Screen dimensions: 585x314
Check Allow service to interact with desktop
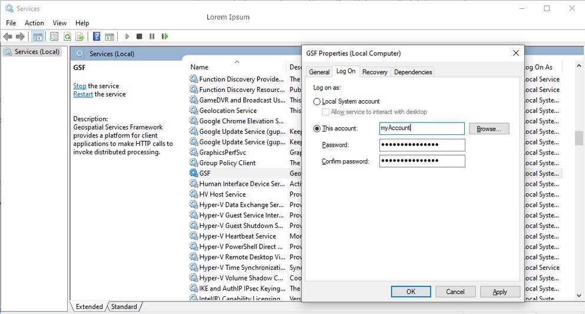326,112
